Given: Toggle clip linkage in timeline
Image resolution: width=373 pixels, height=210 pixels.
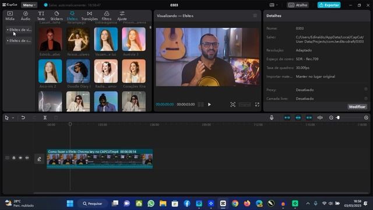Looking at the screenshot, I should click(309, 118).
